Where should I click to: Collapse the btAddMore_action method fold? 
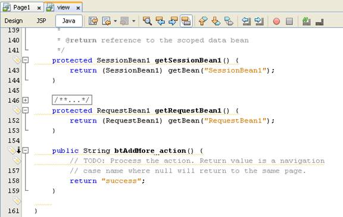click(x=26, y=150)
